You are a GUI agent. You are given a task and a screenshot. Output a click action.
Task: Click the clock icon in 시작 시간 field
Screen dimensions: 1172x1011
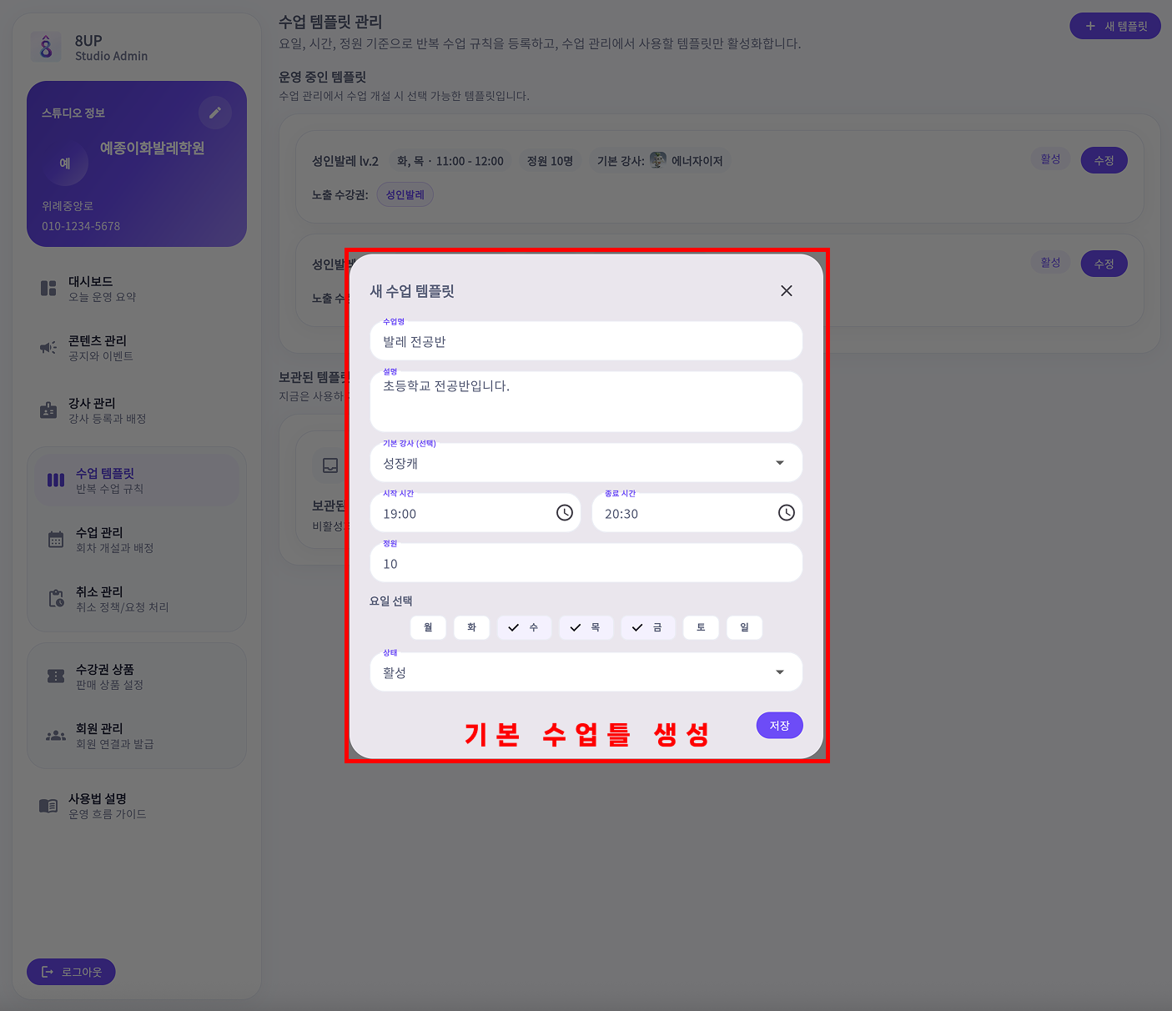(565, 513)
